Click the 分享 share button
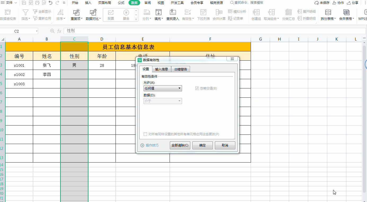The width and height of the screenshot is (367, 202). pos(352,3)
